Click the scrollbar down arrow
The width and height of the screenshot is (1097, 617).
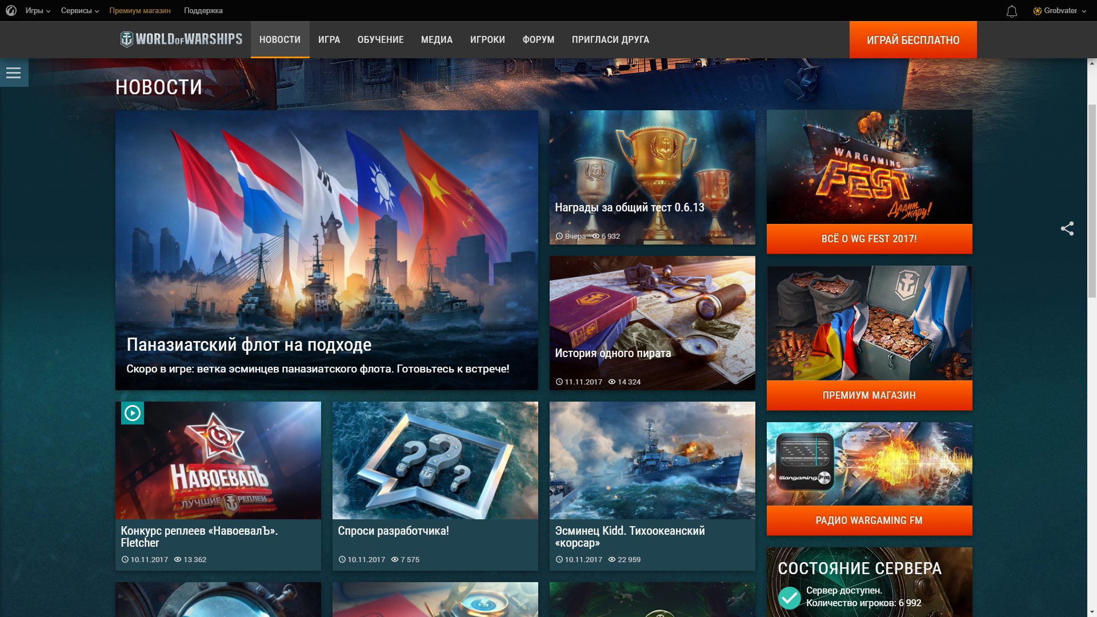tap(1092, 612)
